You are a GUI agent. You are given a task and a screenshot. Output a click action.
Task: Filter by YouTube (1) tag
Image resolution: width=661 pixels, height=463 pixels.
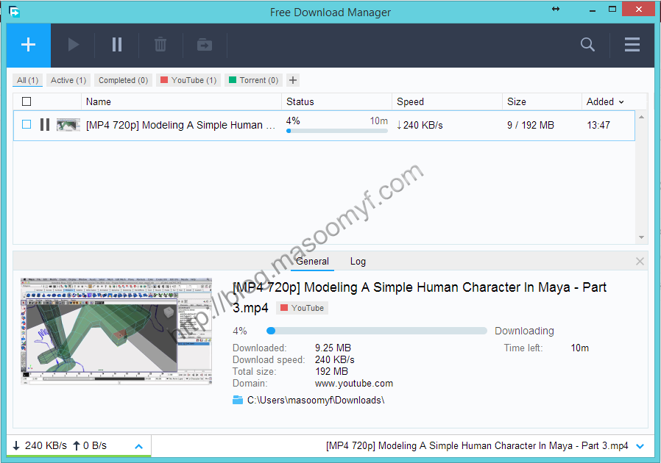[188, 80]
